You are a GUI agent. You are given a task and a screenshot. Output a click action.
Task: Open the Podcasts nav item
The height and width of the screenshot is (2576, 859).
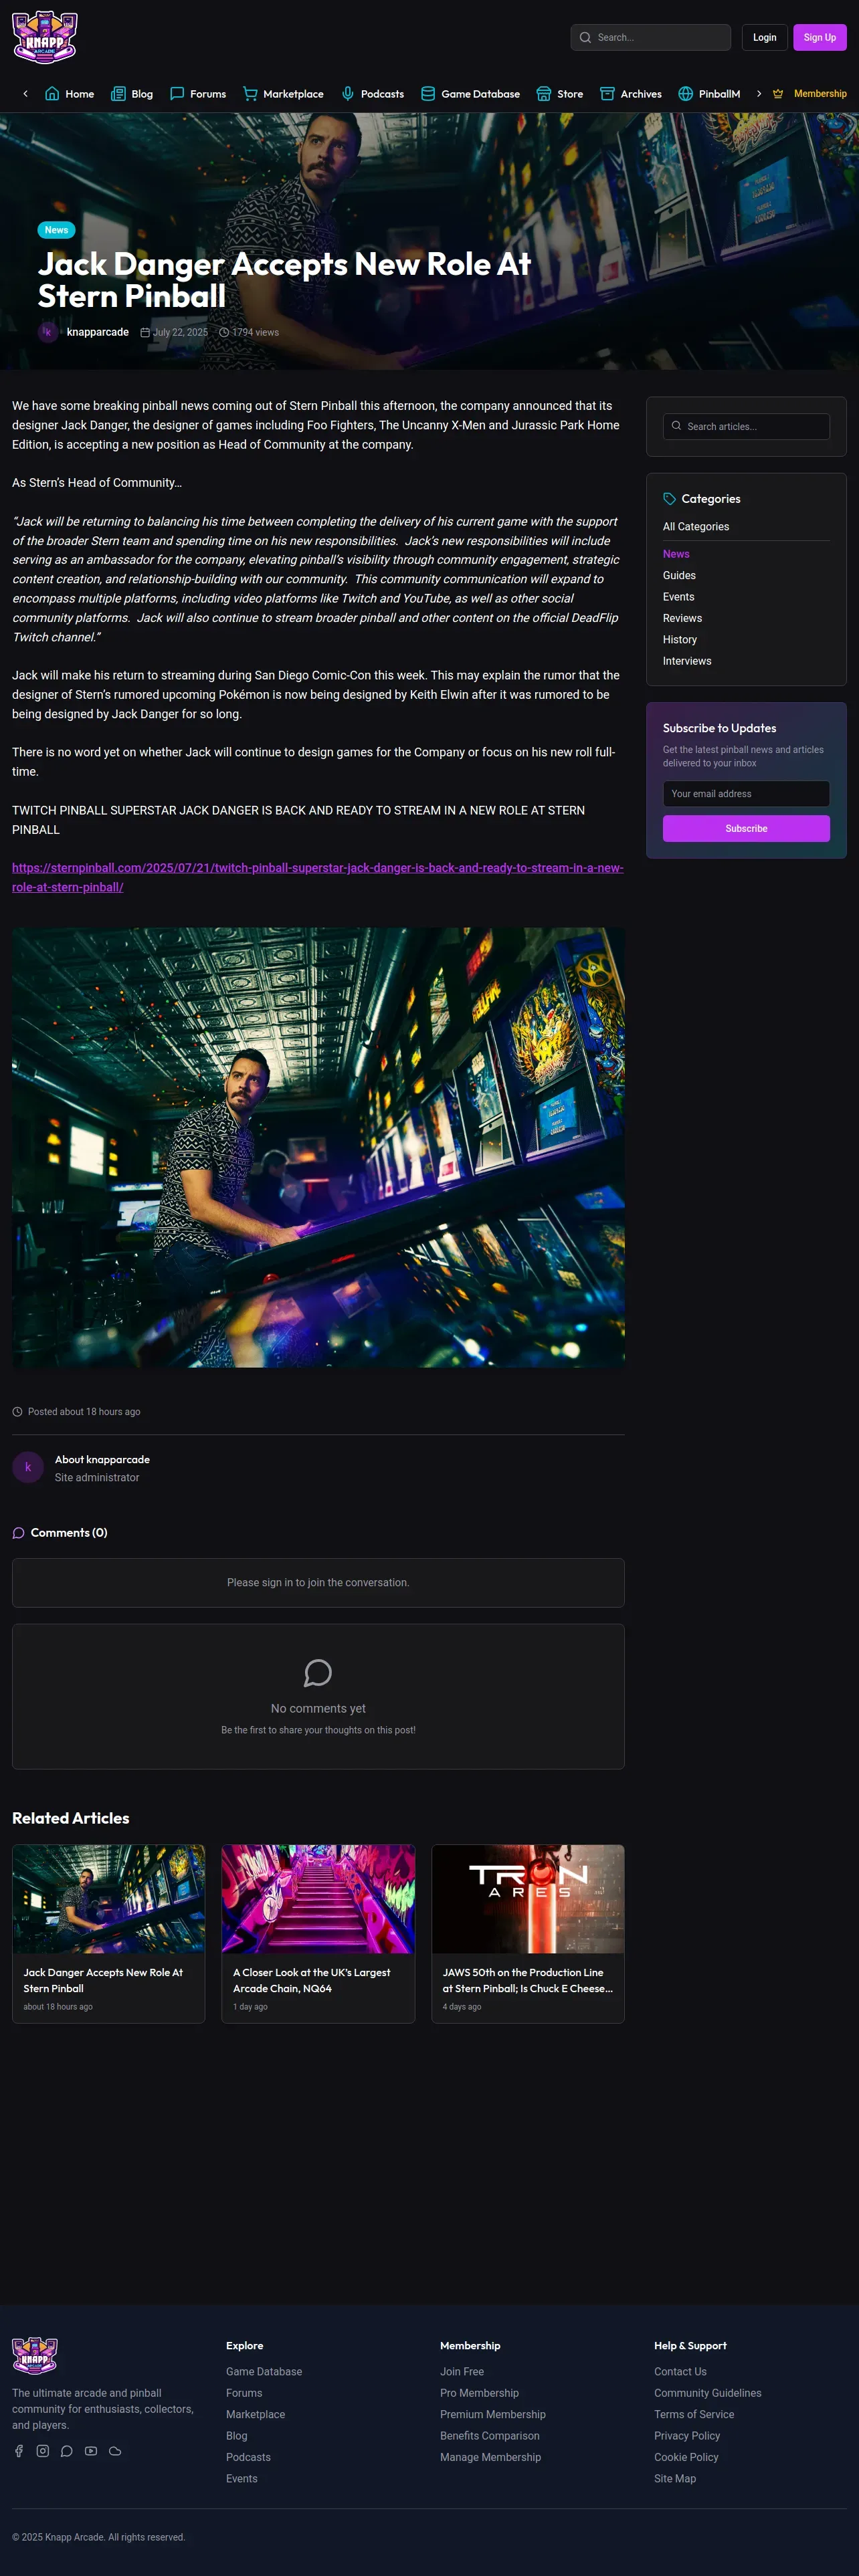point(373,94)
